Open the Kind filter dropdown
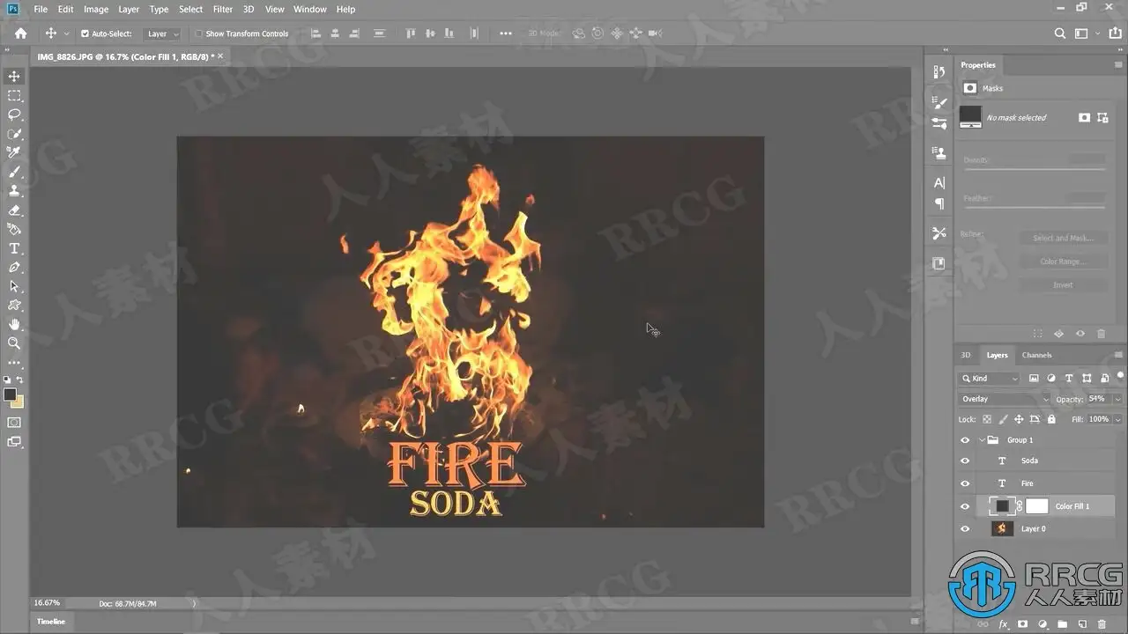This screenshot has width=1128, height=634. pyautogui.click(x=989, y=378)
